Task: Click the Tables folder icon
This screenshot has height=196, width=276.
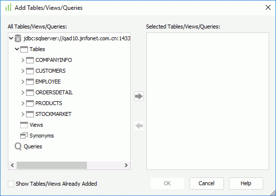Action: 24,49
